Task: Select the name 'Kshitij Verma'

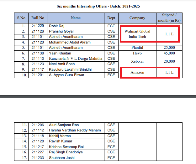Action: pos(60,136)
